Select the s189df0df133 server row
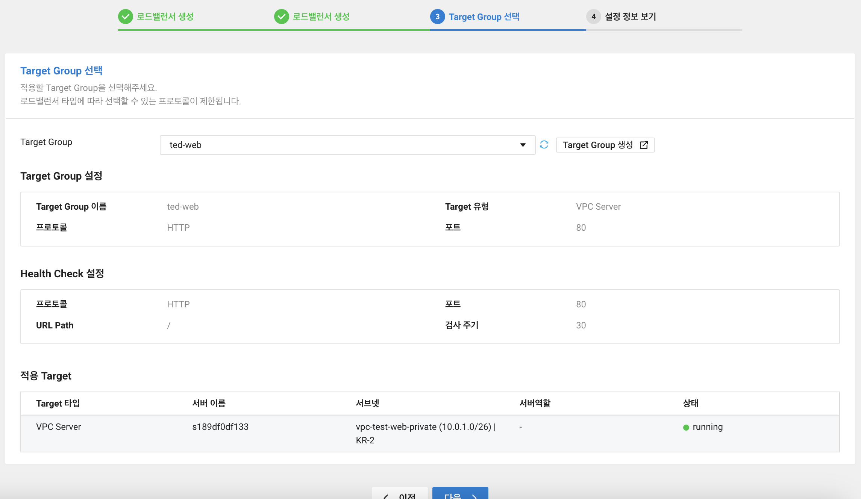 pyautogui.click(x=220, y=427)
